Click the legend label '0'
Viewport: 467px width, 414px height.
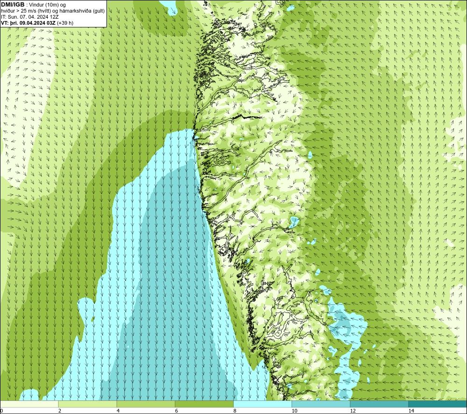click(1, 411)
